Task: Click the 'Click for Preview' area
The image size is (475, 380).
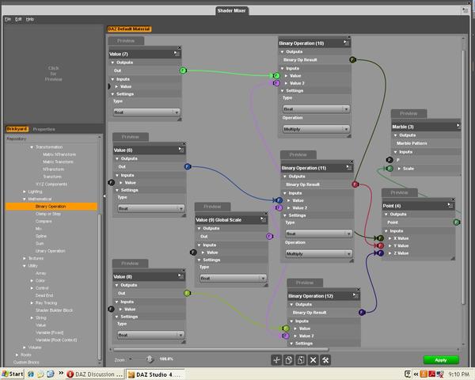Action: tap(53, 74)
